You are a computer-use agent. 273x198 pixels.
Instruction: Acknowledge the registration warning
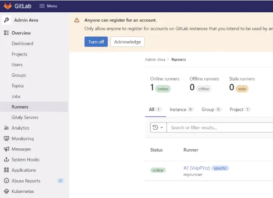[127, 42]
